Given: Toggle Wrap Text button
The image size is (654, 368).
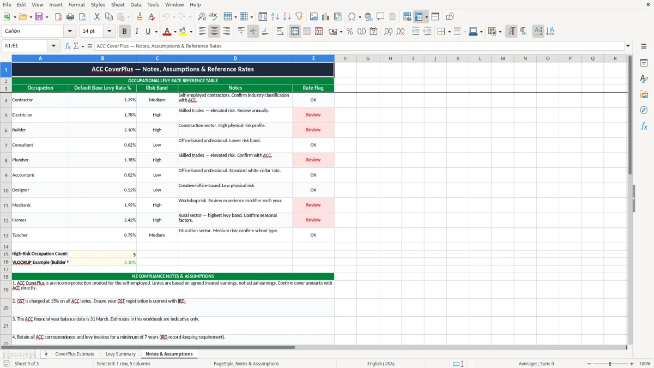Looking at the screenshot, I should point(280,32).
